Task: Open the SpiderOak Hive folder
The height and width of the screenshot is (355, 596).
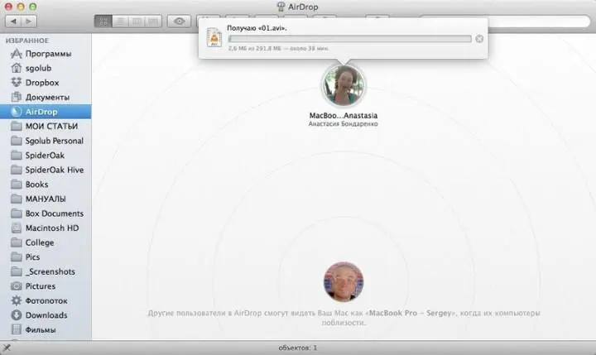Action: tap(46, 170)
